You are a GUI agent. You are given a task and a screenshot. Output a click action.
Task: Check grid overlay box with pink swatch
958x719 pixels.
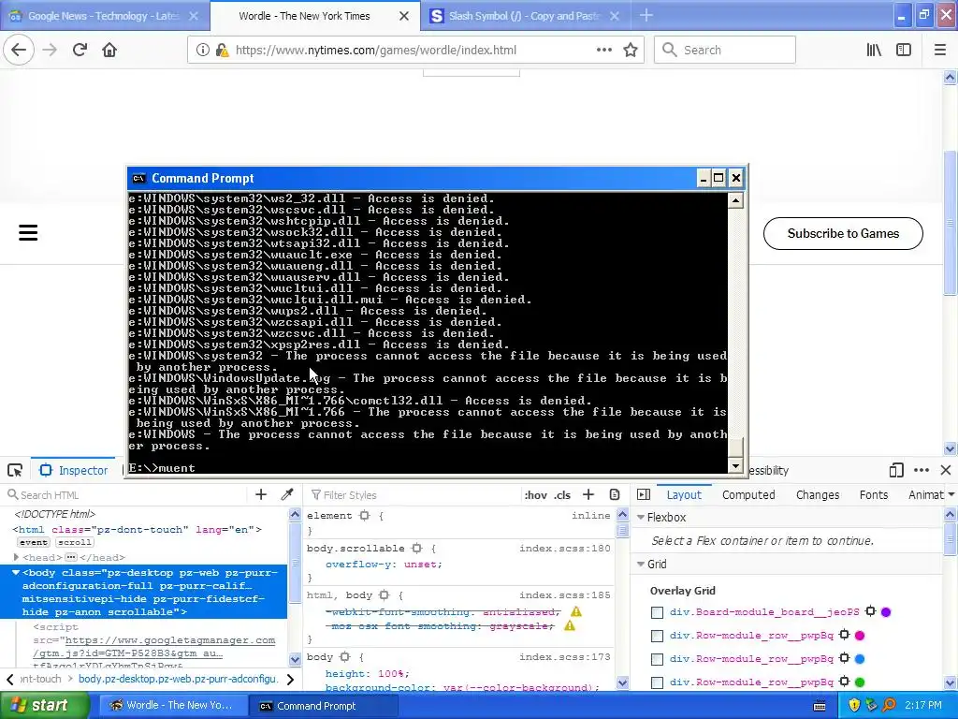(657, 636)
